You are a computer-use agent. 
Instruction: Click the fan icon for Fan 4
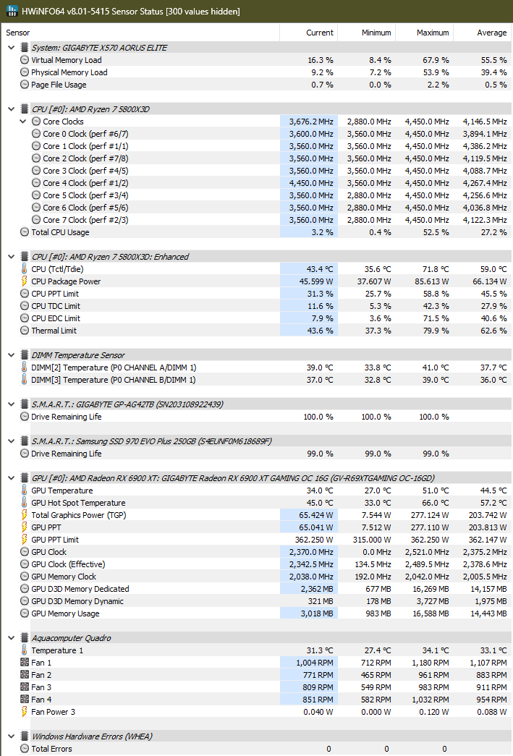point(25,700)
